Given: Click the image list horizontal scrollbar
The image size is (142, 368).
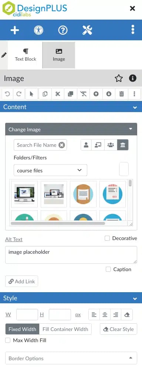Looking at the screenshot, I should pyautogui.click(x=58, y=223).
